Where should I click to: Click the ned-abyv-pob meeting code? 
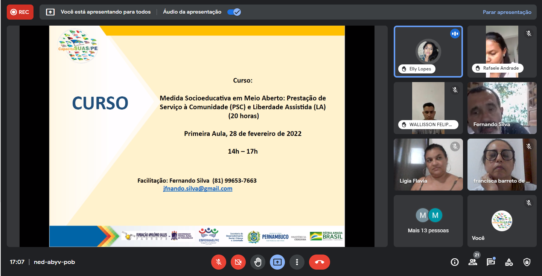pyautogui.click(x=54, y=262)
